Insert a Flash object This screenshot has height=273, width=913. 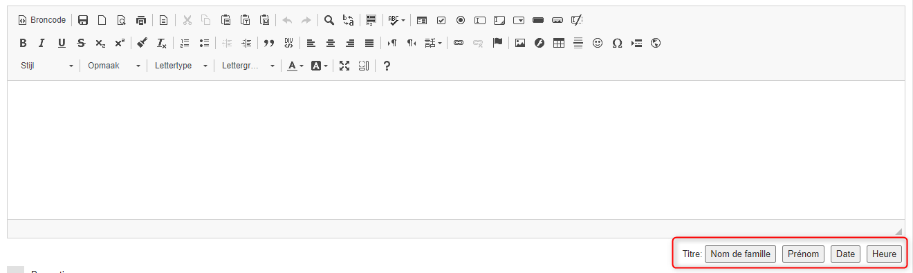coord(539,43)
